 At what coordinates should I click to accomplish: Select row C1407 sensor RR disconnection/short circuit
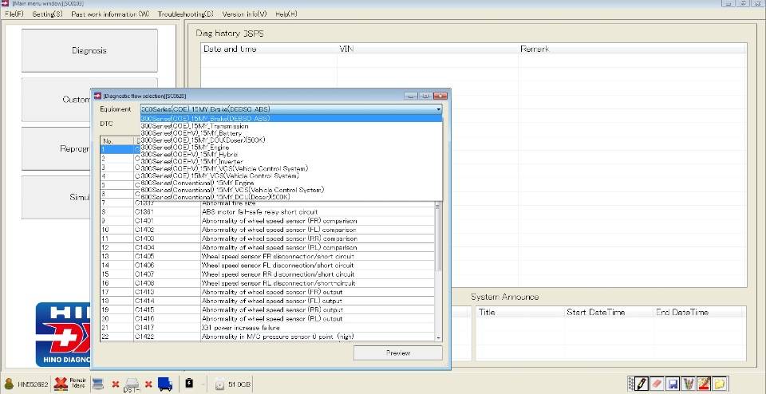point(267,274)
